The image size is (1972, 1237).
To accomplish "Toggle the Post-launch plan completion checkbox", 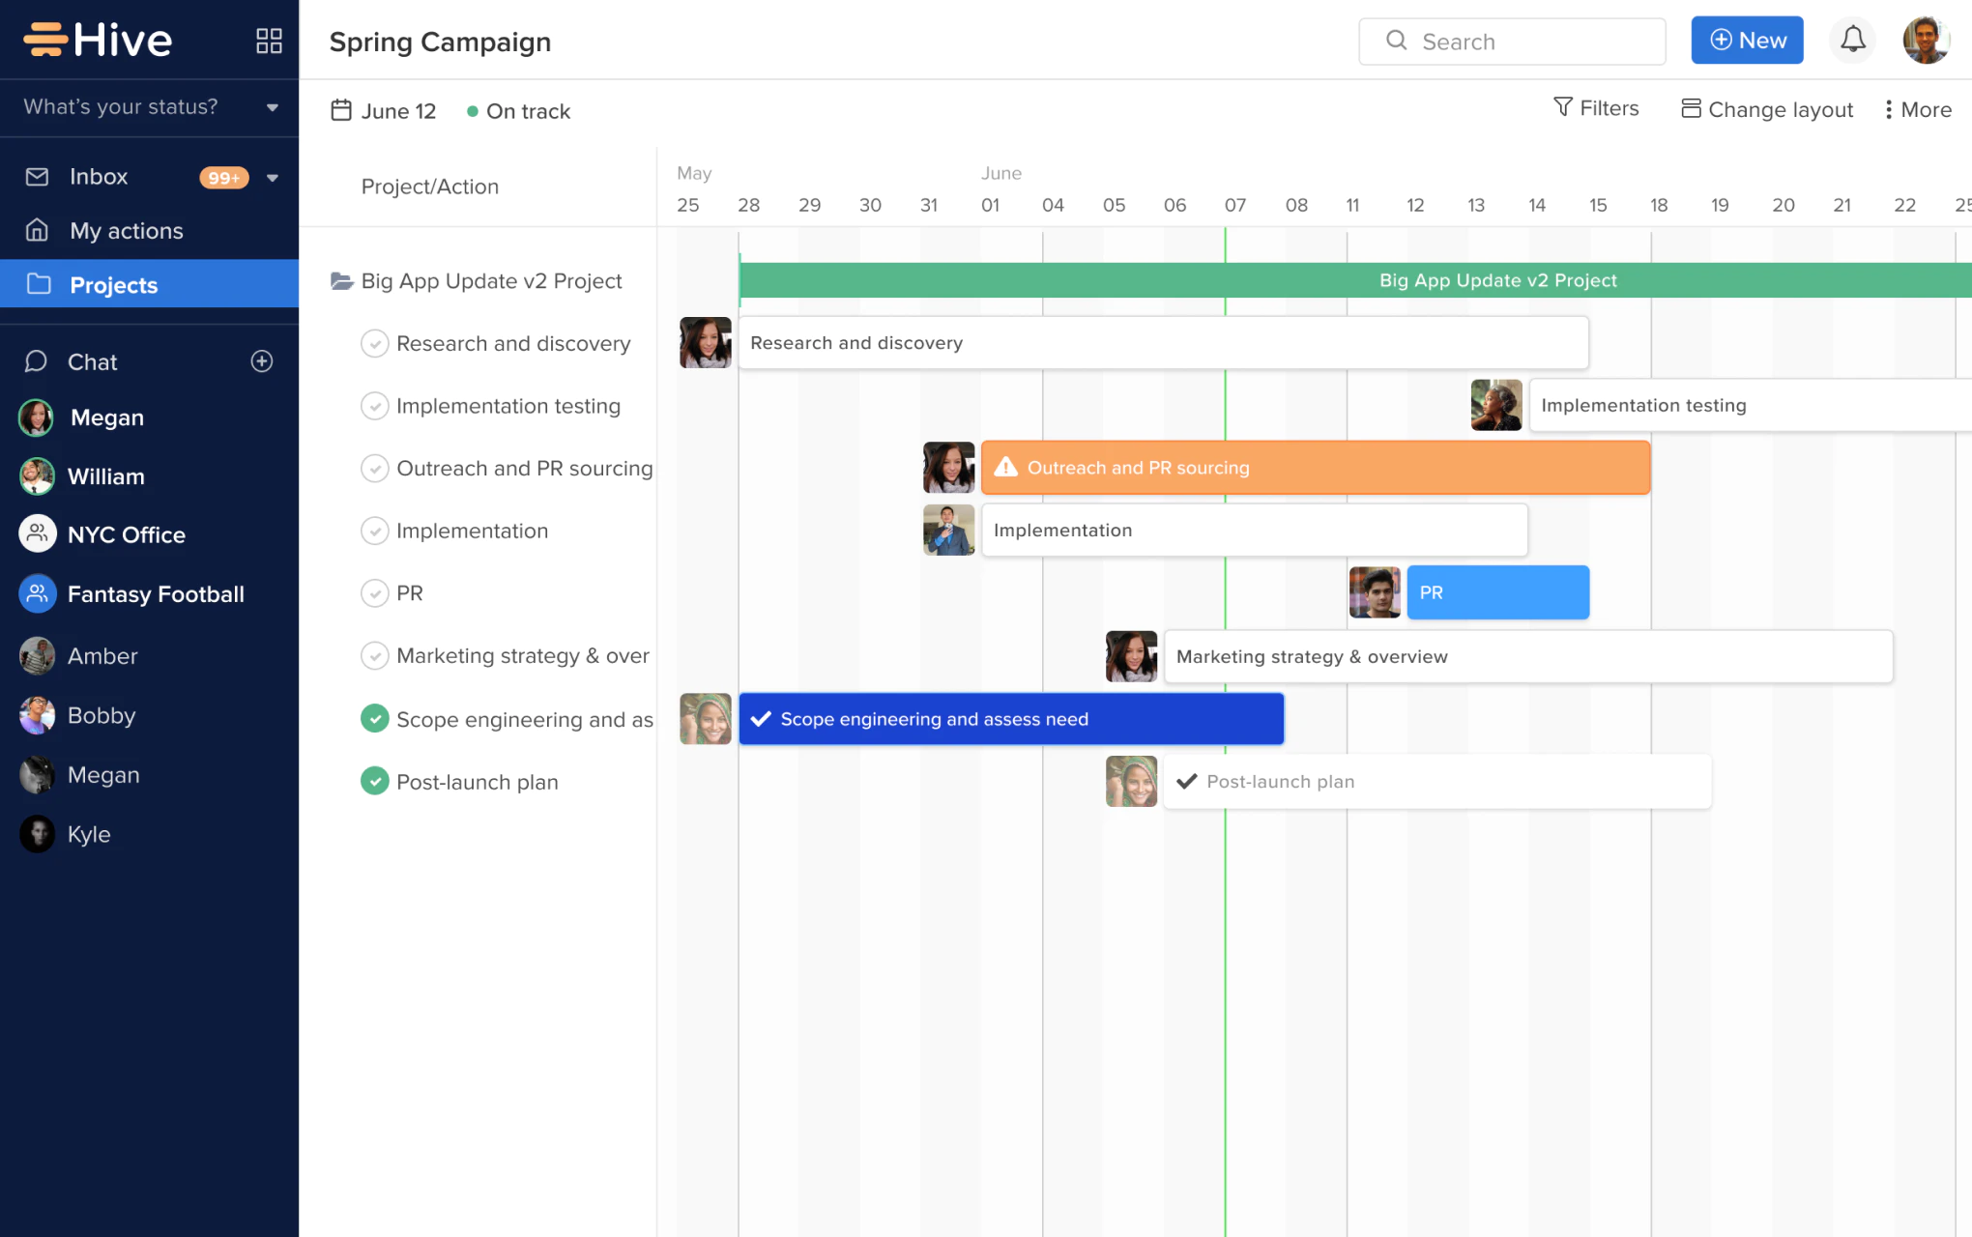I will click(x=373, y=781).
